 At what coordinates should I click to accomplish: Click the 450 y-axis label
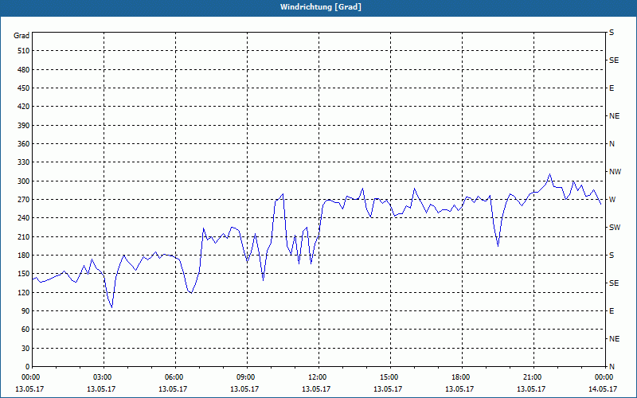tap(24, 88)
